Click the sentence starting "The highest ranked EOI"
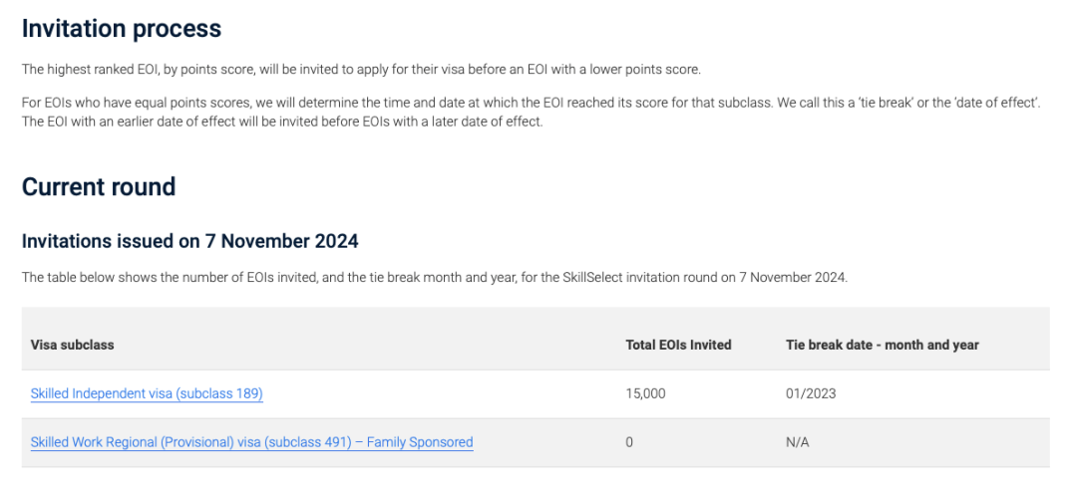 tap(361, 70)
